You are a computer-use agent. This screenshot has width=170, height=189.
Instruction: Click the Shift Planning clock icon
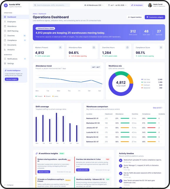pos(5,31)
